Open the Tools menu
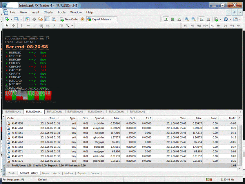This screenshot has height=184, width=245. [62, 12]
